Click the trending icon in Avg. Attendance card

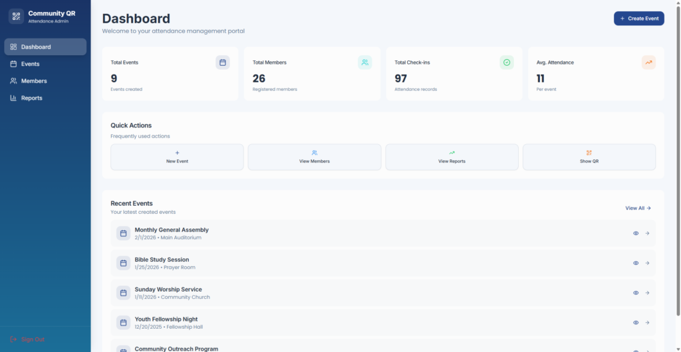(x=648, y=62)
